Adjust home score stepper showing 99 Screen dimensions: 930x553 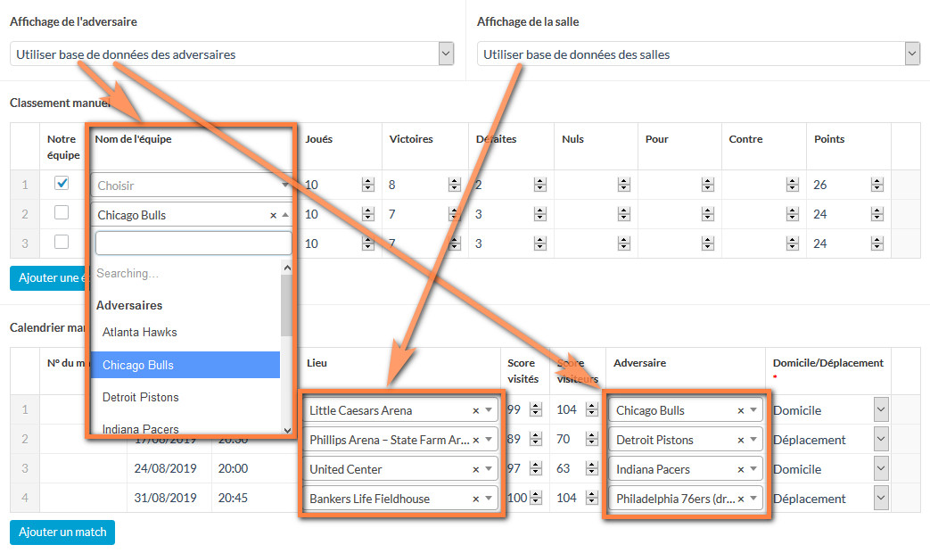coord(536,409)
